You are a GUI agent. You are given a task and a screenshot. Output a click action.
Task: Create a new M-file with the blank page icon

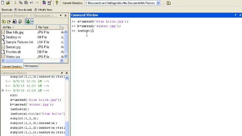click(x=3, y=3)
